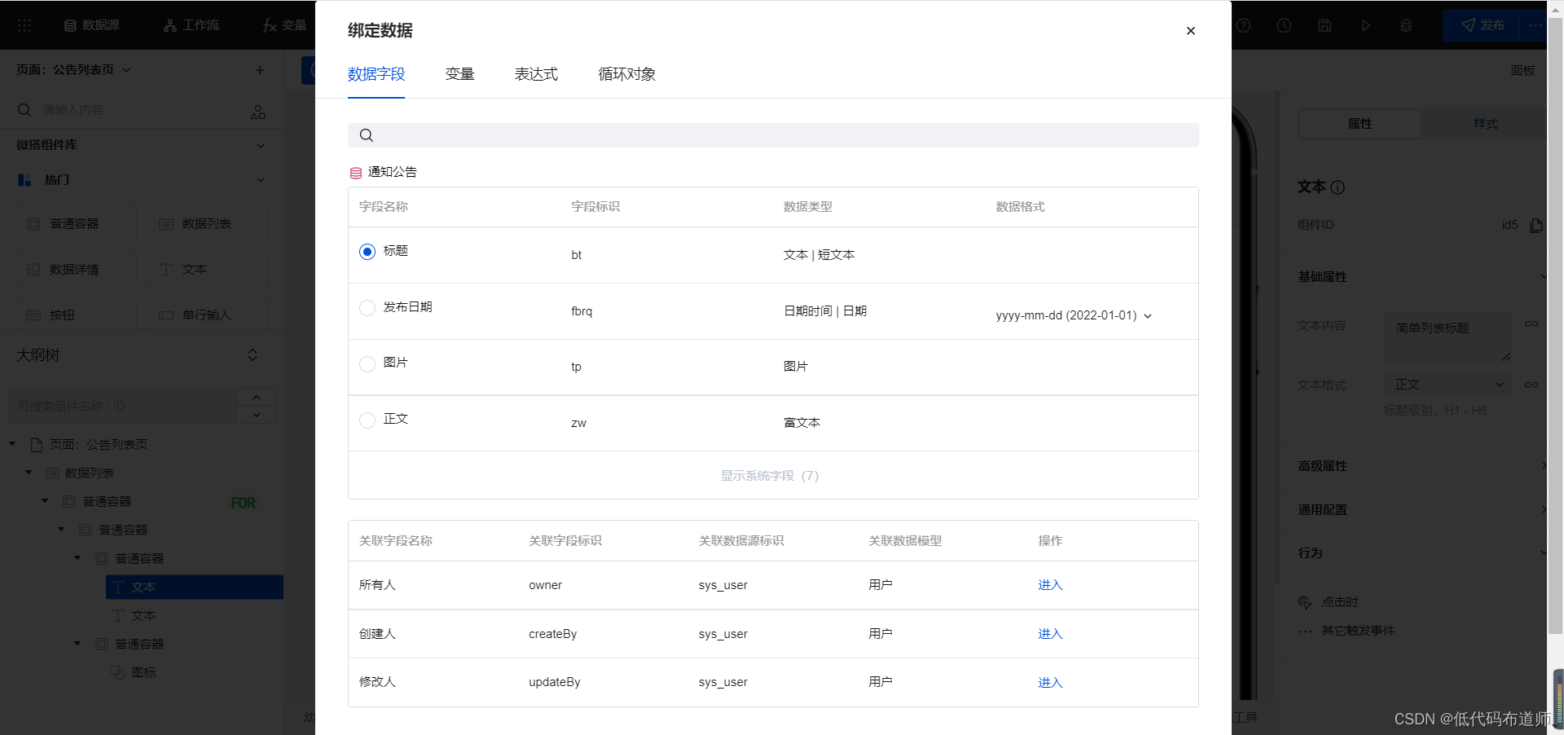
Task: Select the 普通容器 component tile
Action: (x=77, y=224)
